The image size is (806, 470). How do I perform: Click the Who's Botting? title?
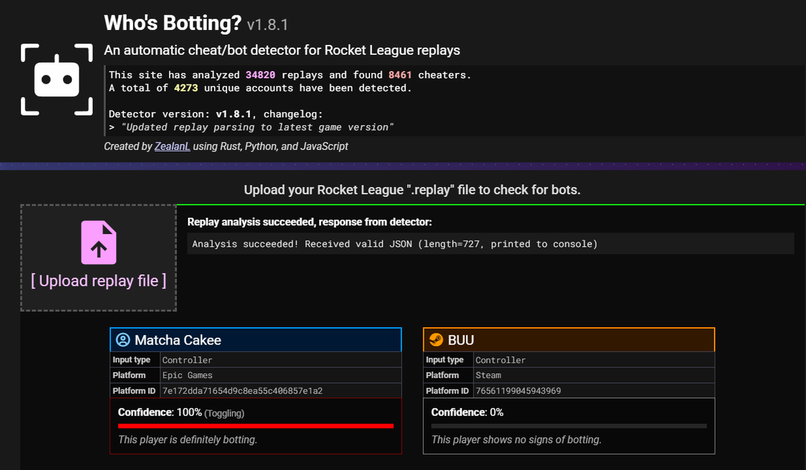click(173, 23)
